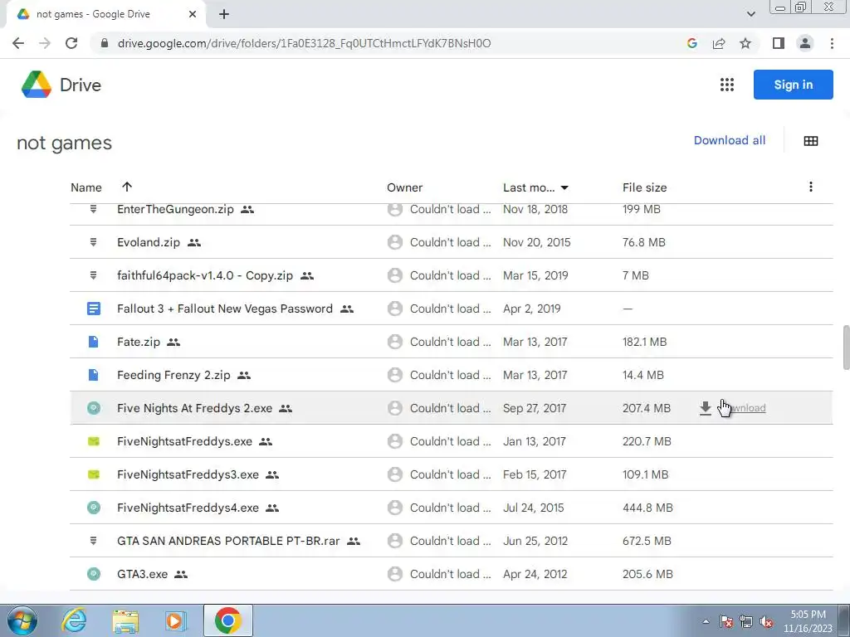This screenshot has width=850, height=637.
Task: Click the Jun 25, 2012 date cell
Action: click(x=535, y=541)
